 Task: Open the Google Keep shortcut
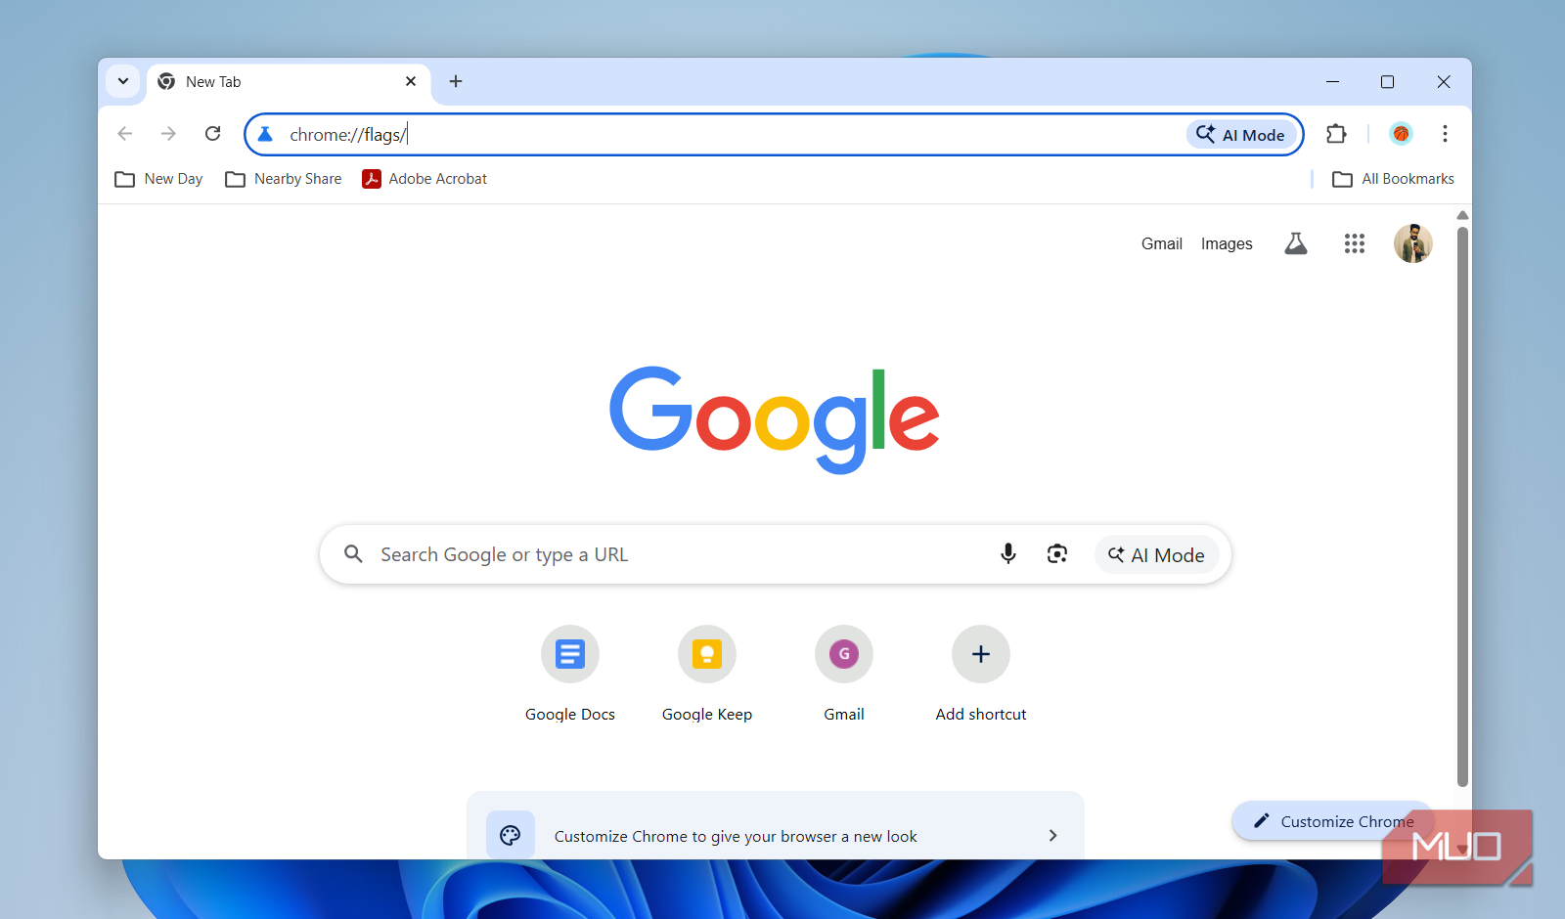[x=707, y=675]
